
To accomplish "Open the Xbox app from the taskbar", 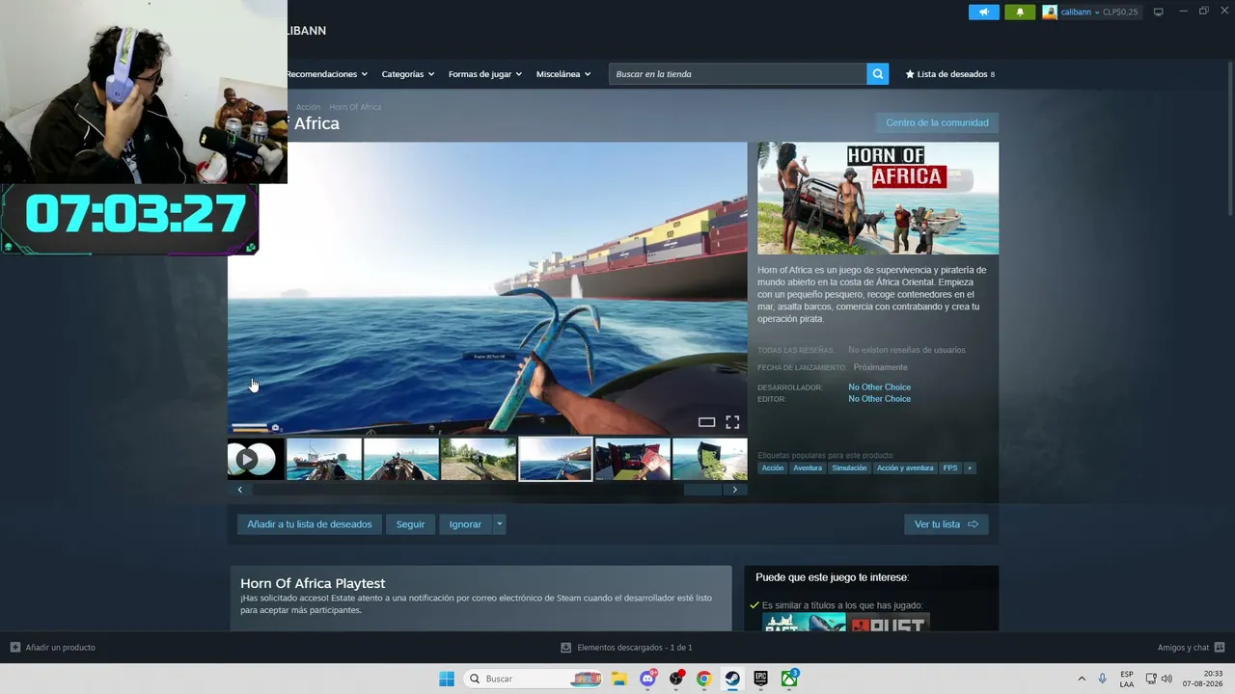I will (x=789, y=679).
